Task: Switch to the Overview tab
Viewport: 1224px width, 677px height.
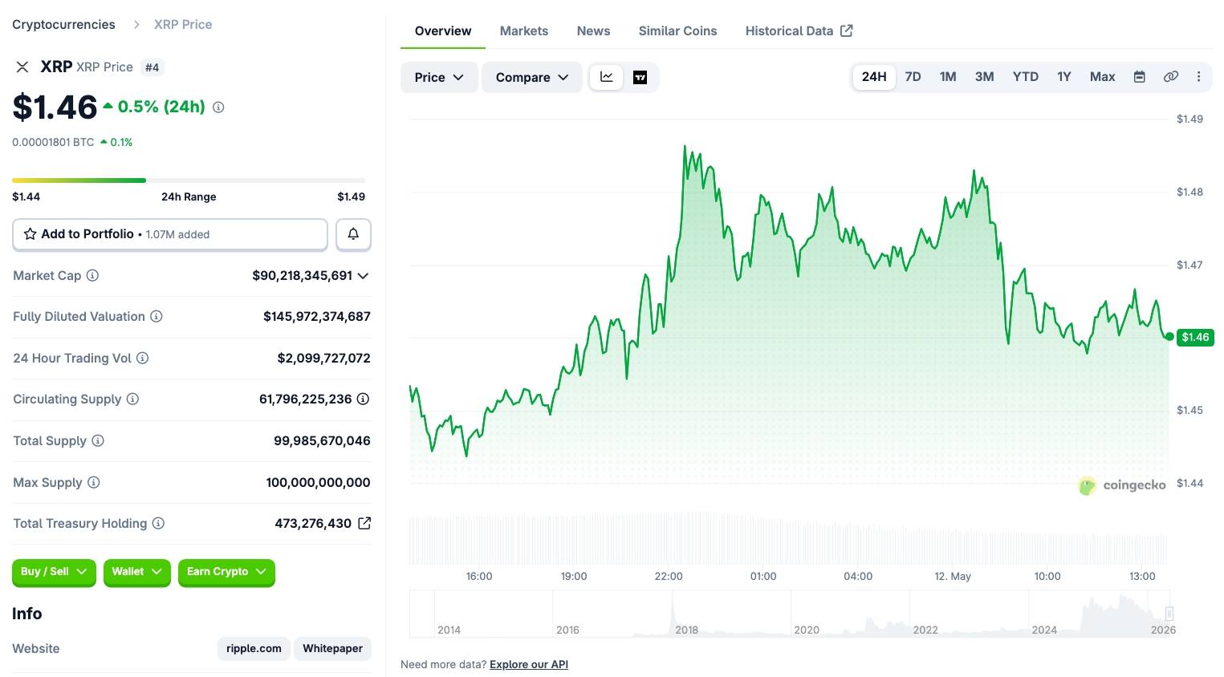Action: pos(443,30)
